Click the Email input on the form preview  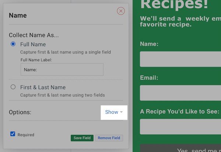coord(180,93)
